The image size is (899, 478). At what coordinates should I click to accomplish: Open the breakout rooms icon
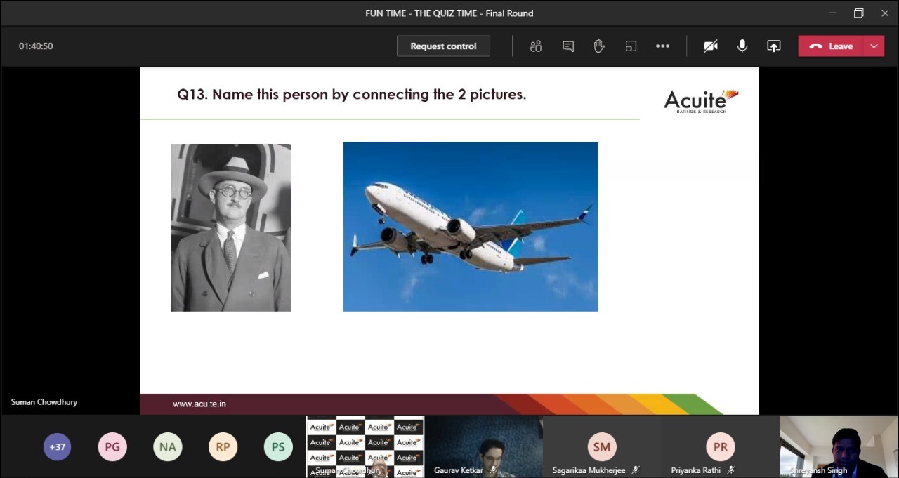pyautogui.click(x=631, y=46)
